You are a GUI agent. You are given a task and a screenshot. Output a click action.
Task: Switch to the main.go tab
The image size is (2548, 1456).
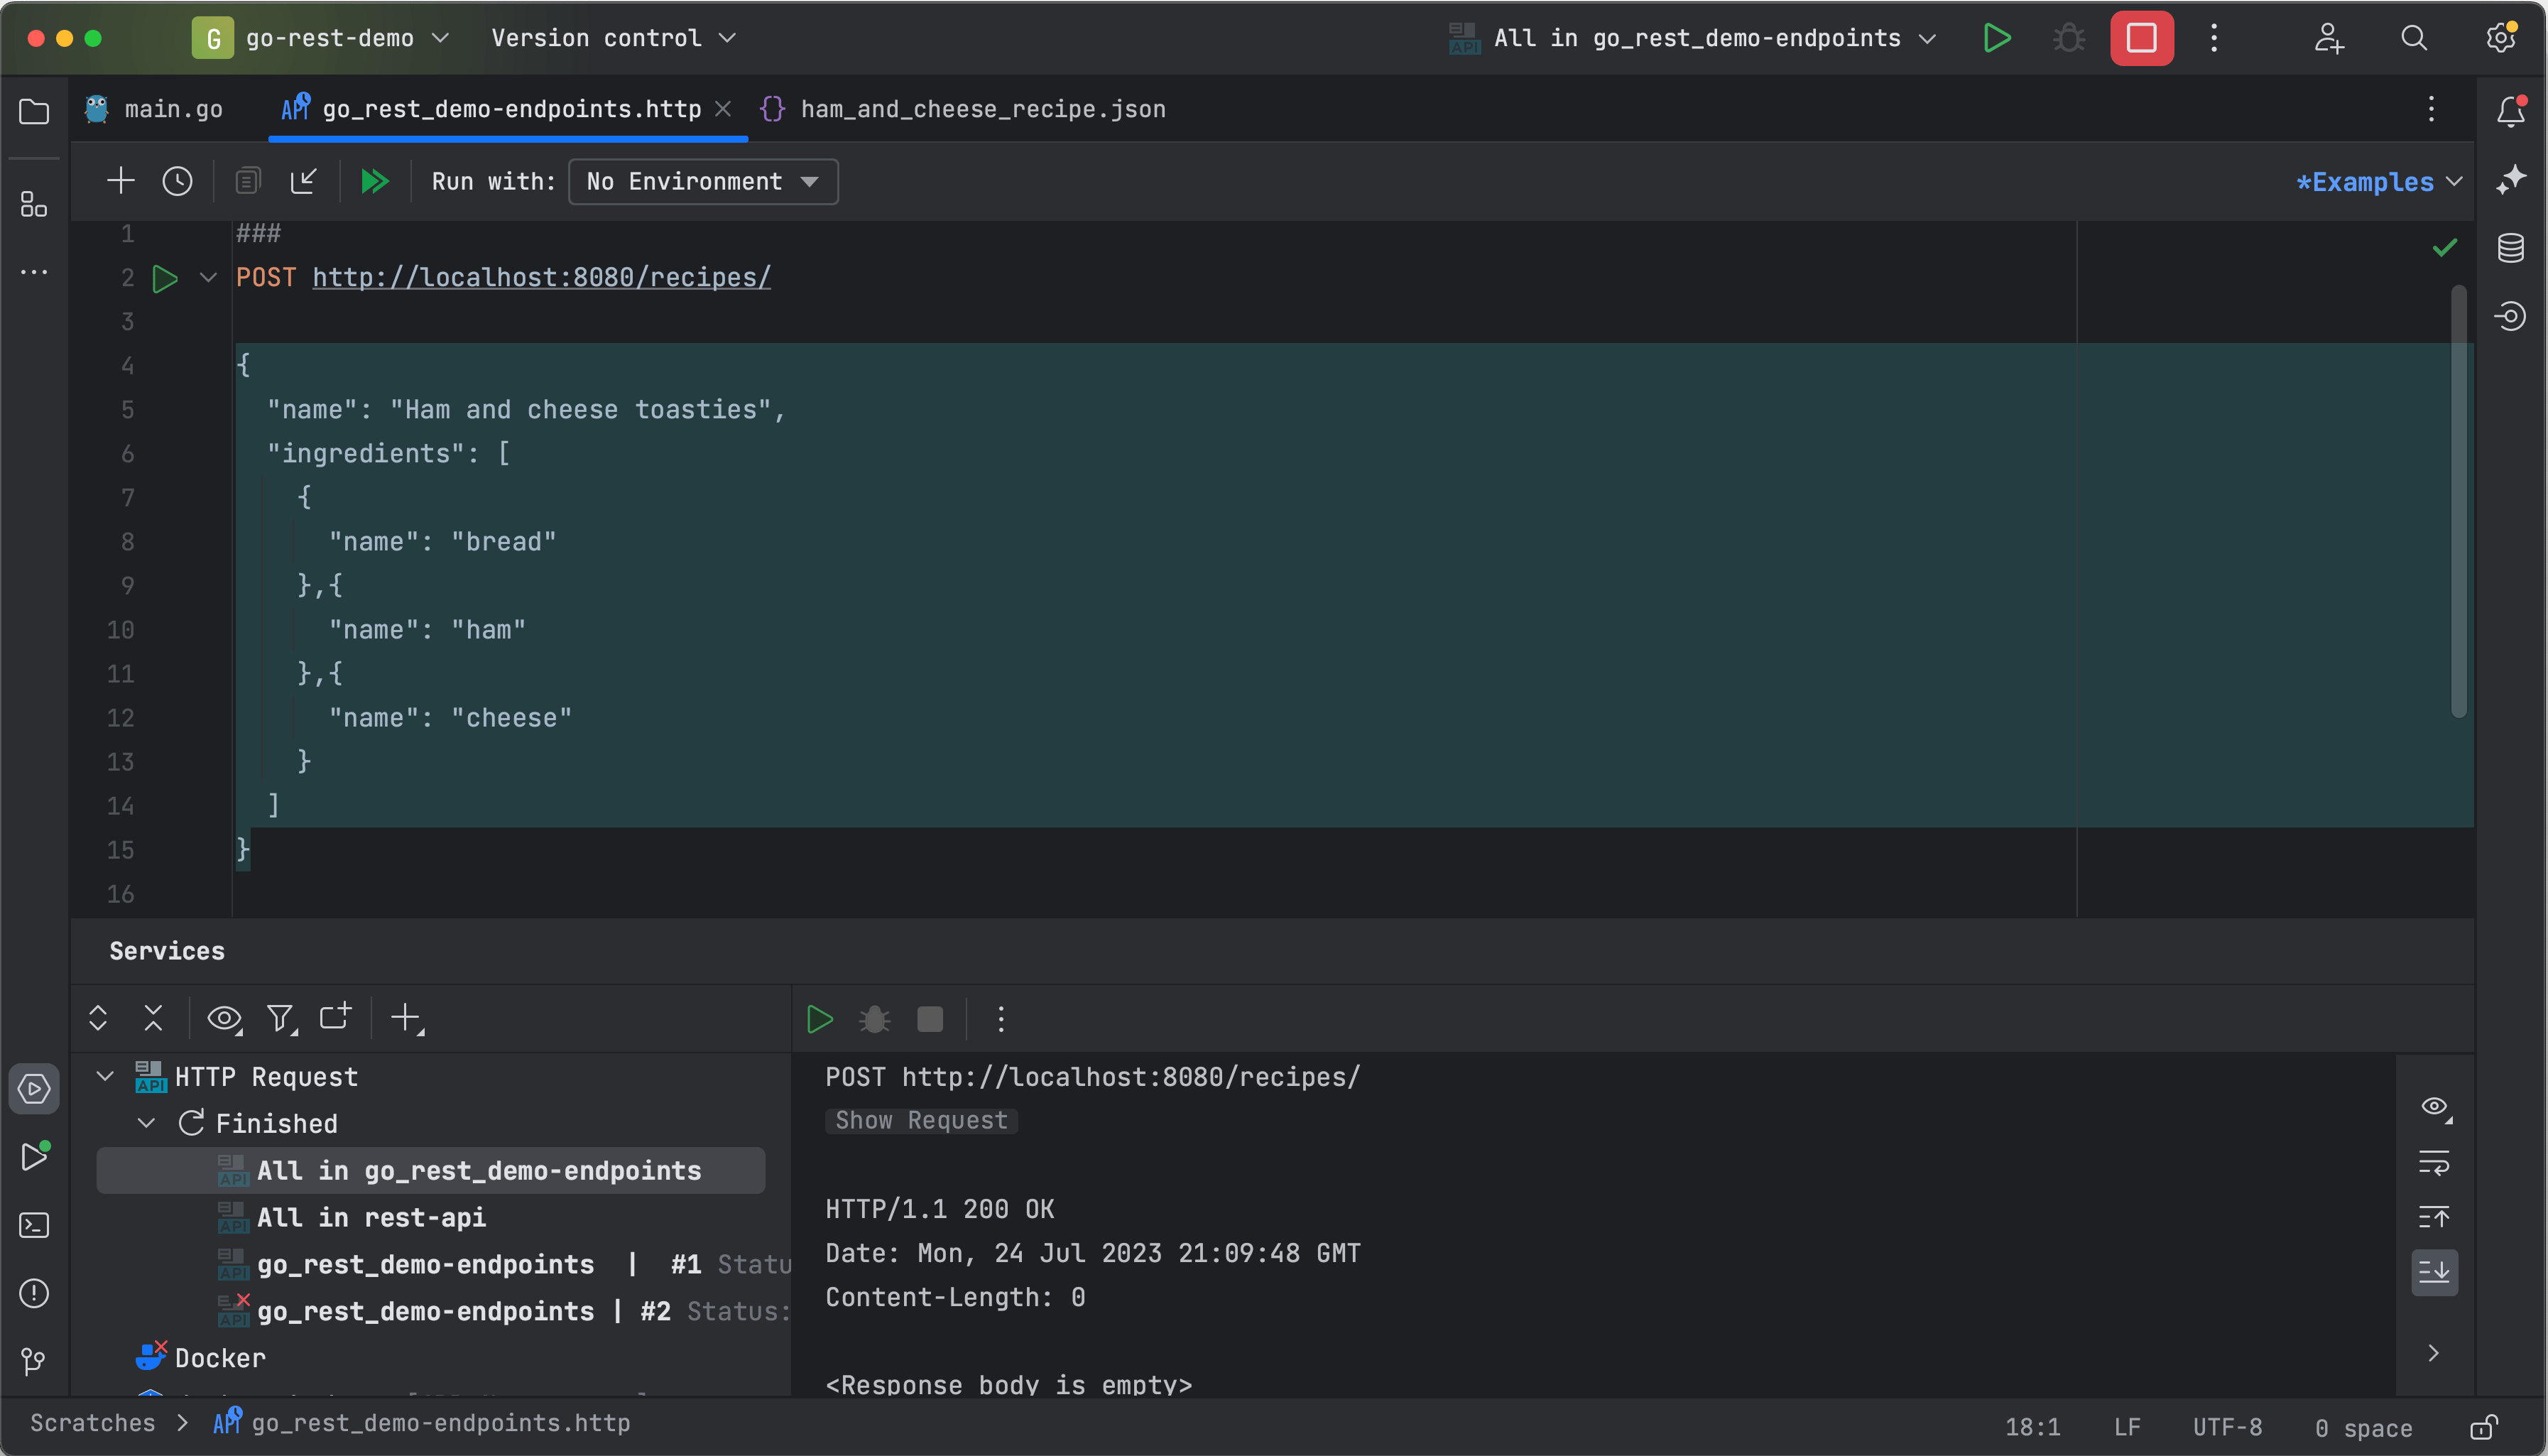pyautogui.click(x=174, y=108)
